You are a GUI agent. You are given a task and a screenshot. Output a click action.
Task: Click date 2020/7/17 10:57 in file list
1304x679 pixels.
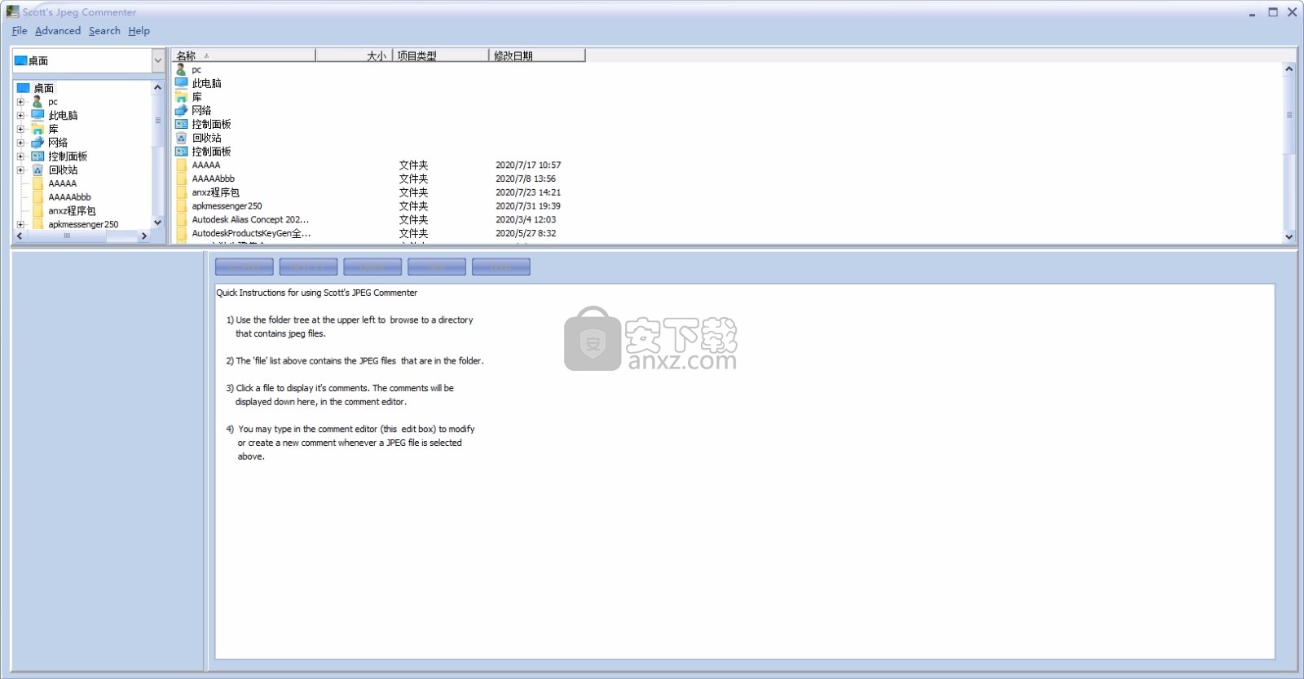click(x=528, y=165)
